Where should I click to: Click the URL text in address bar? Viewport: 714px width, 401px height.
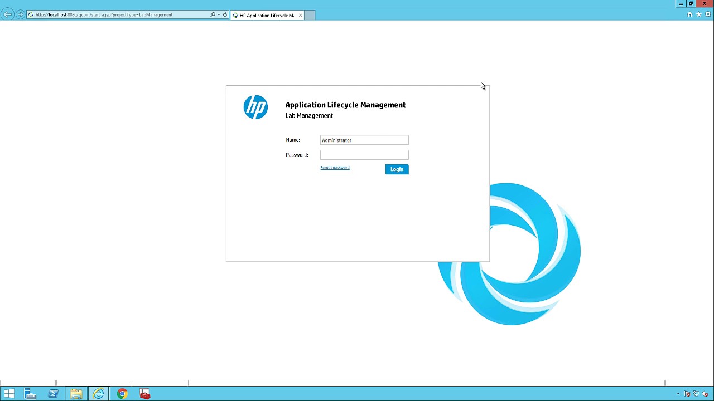click(104, 15)
